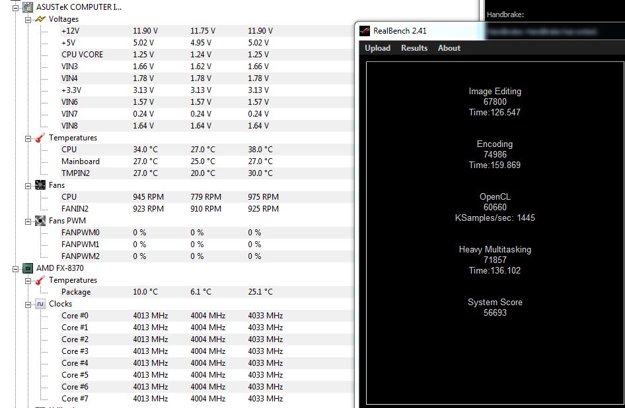The image size is (625, 408).
Task: Click the Heavy Multitasking score 71857
Action: 495,260
